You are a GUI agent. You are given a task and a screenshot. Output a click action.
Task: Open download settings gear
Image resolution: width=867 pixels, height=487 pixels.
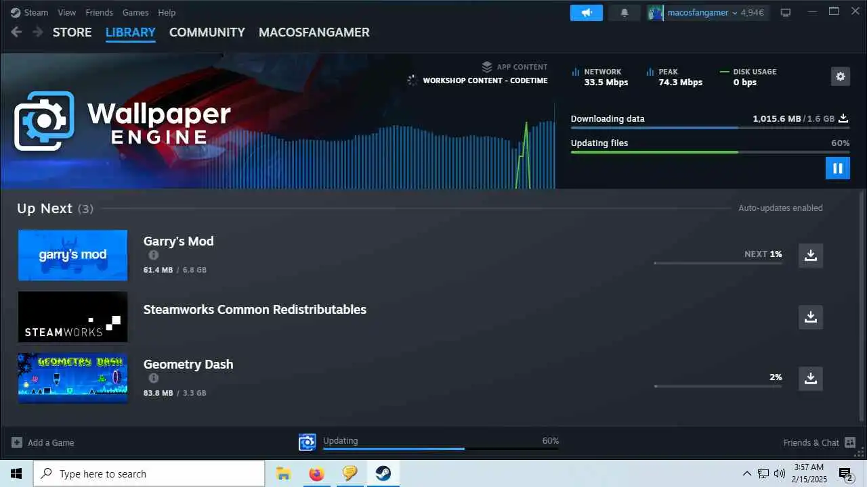(841, 76)
